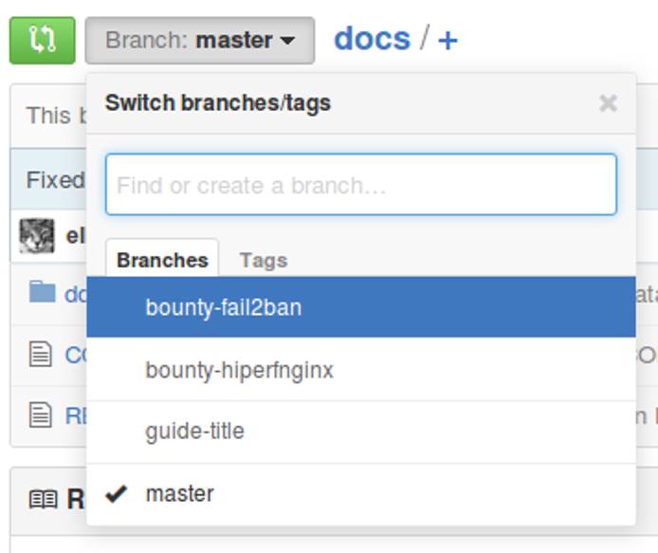Click the green compare branches icon button
658x553 pixels.
click(42, 41)
